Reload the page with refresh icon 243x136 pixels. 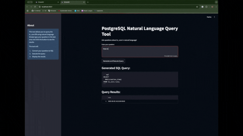point(35,7)
